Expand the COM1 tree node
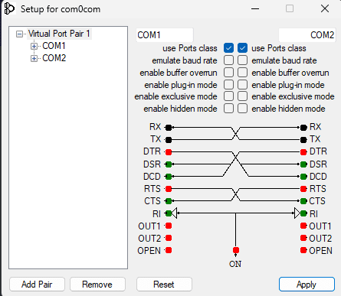This screenshot has height=296, width=341. (x=34, y=46)
